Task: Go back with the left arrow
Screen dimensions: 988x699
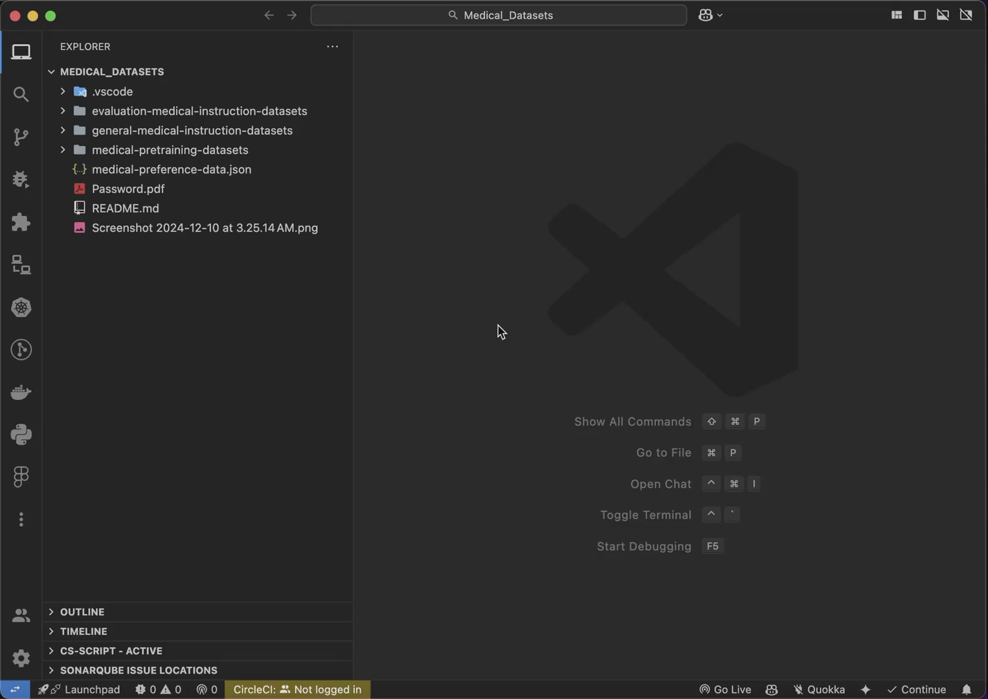Action: pos(269,15)
